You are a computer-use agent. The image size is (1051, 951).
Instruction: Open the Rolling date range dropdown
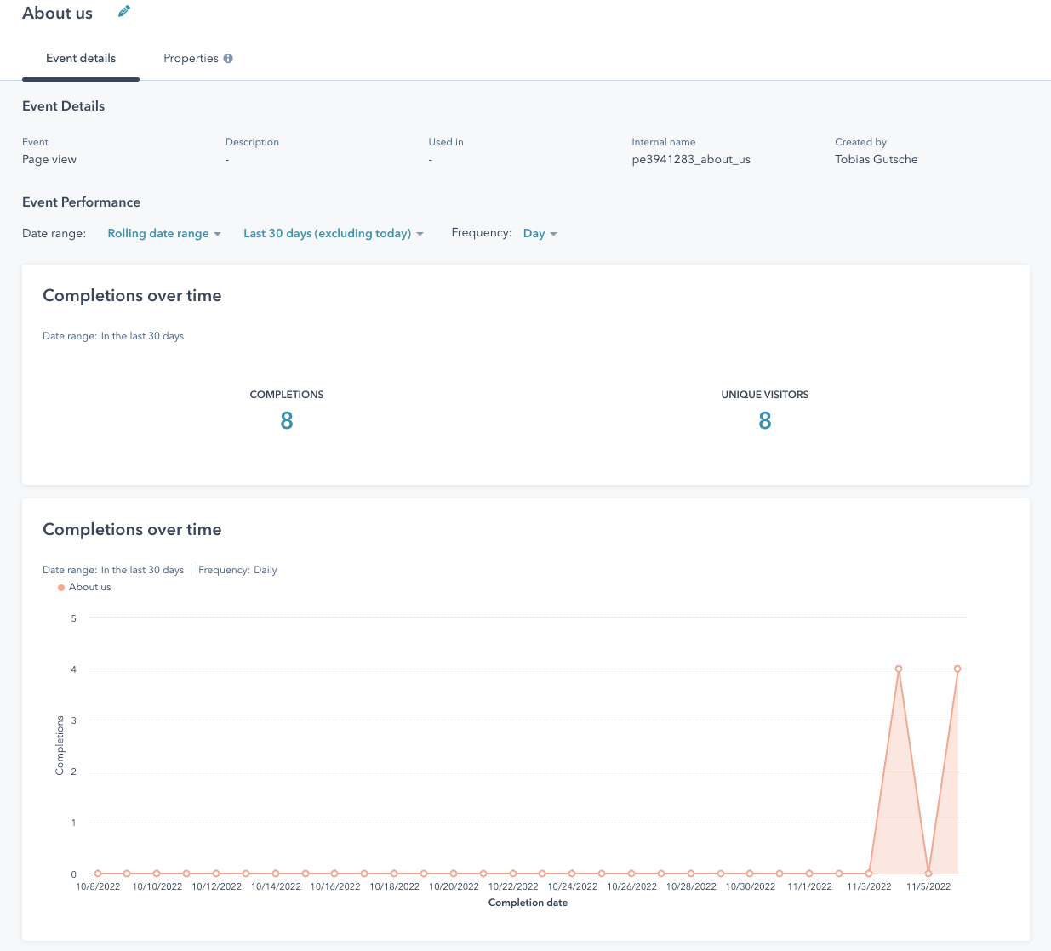(x=163, y=234)
